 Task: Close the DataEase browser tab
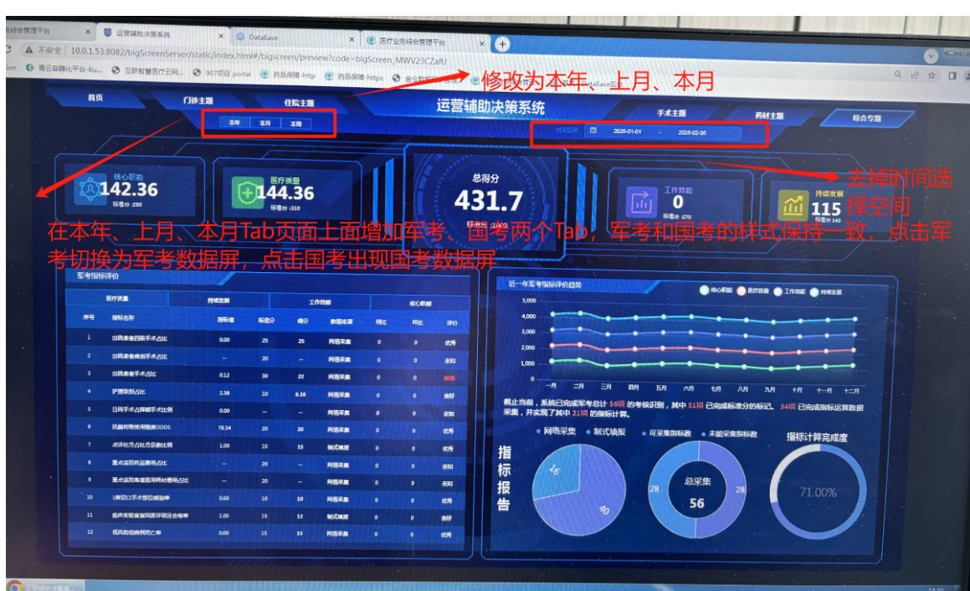pos(354,38)
